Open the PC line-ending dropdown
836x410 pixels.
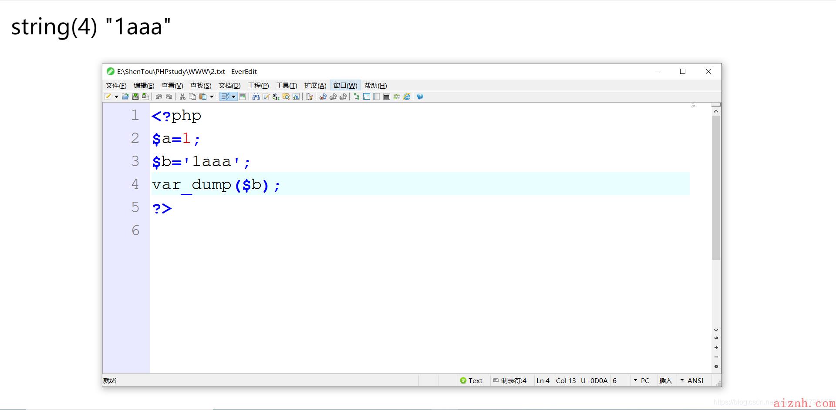[x=641, y=380]
